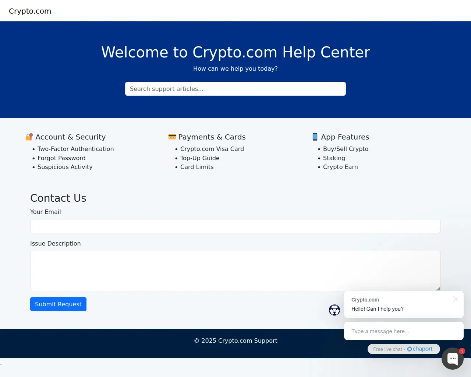Click the Submit Request button

point(58,304)
